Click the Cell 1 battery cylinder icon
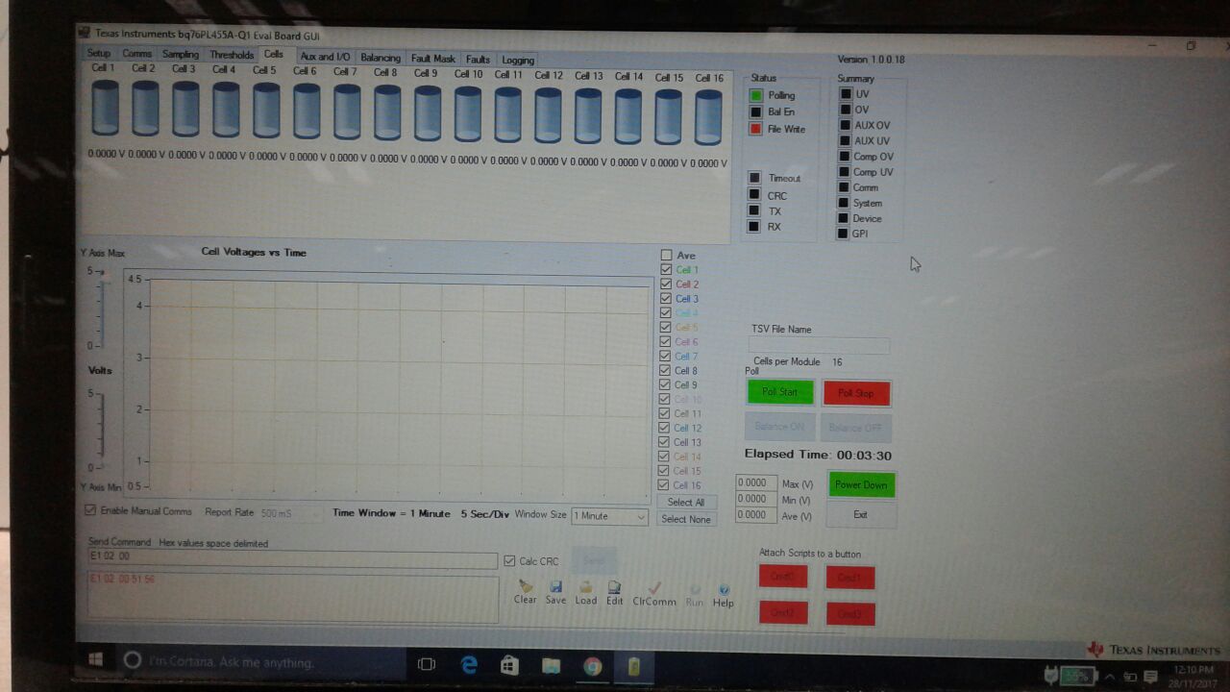Viewport: 1230px width, 692px height. (x=105, y=108)
